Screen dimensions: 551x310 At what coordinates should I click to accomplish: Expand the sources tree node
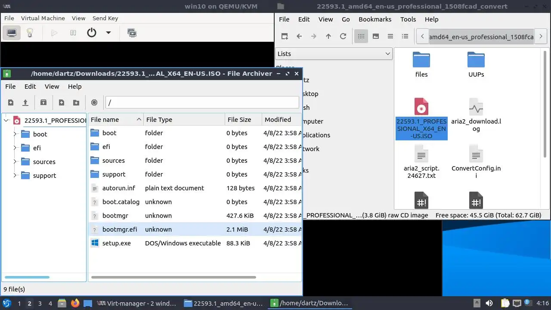(x=15, y=162)
